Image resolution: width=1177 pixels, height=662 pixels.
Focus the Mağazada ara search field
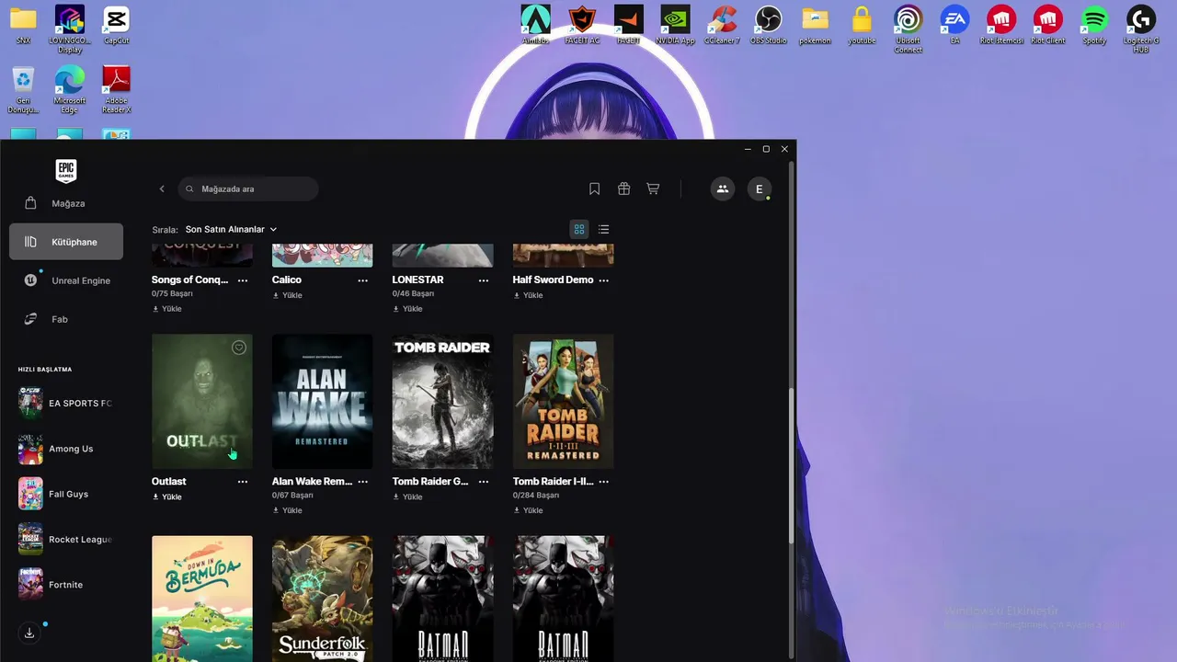click(248, 188)
